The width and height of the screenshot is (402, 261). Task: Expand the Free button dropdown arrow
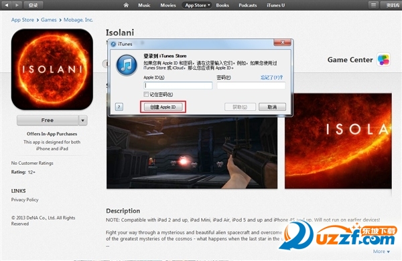(83, 120)
